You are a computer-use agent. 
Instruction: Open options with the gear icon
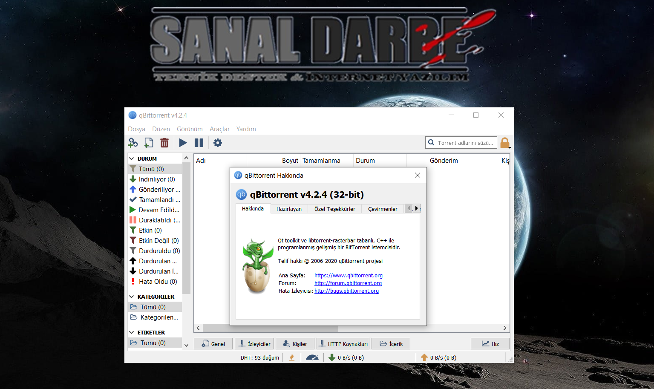[x=218, y=143]
